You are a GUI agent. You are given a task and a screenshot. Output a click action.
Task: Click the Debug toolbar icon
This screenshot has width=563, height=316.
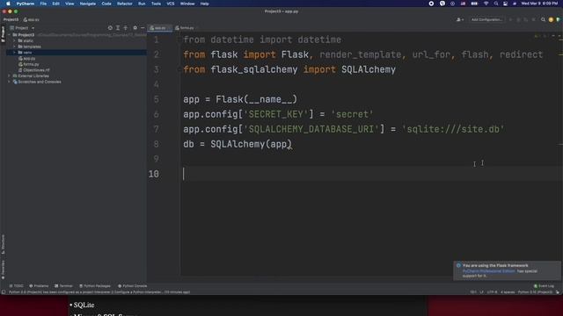click(518, 19)
